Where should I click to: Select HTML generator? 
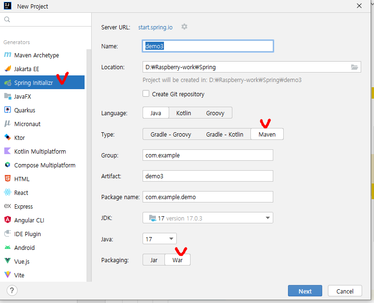[42, 179]
